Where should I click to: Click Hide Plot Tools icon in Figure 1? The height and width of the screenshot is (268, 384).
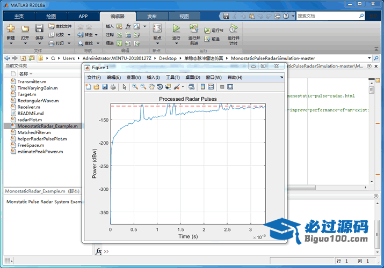[x=222, y=87]
